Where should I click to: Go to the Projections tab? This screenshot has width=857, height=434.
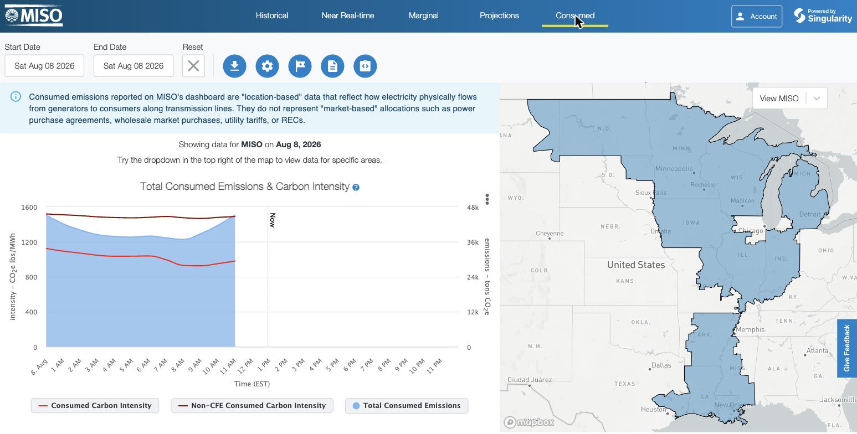pyautogui.click(x=499, y=15)
